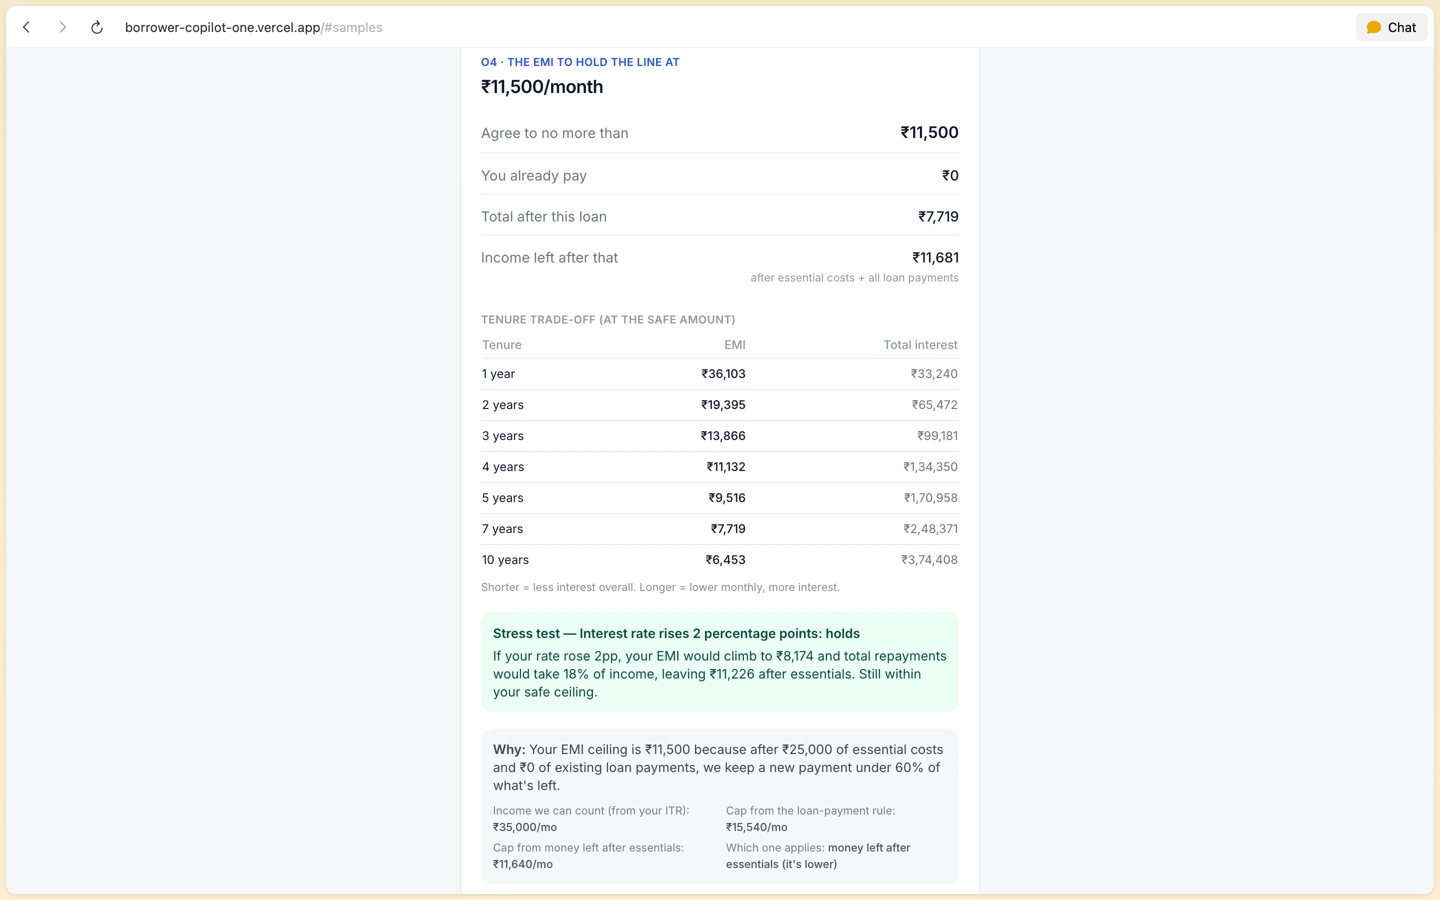Select the '1 year' tenure row
This screenshot has width=1440, height=900.
click(720, 374)
